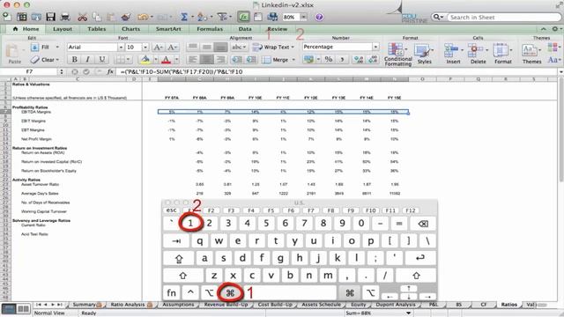The height and width of the screenshot is (317, 564).
Task: Open the Data ribbon tab
Action: (245, 29)
